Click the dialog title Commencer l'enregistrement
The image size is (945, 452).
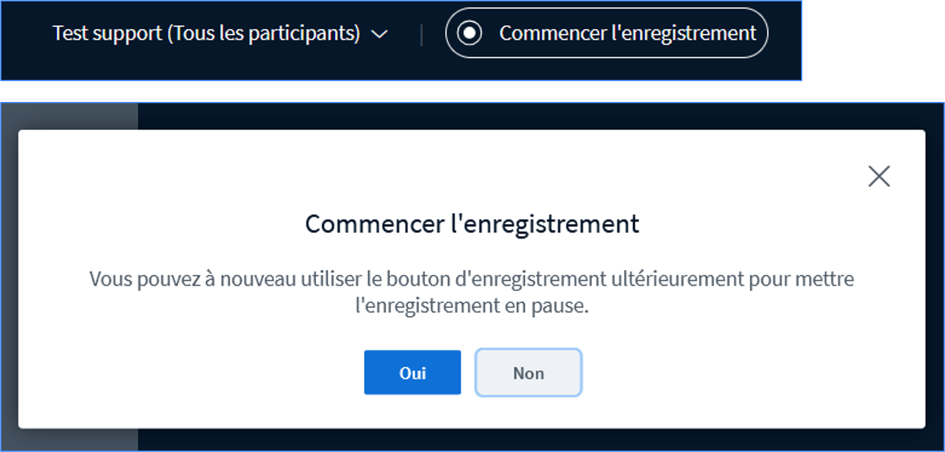pyautogui.click(x=472, y=224)
